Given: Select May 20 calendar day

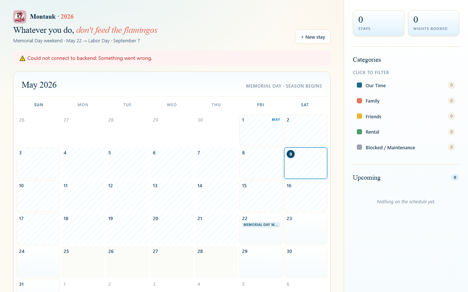Looking at the screenshot, I should pos(172,229).
